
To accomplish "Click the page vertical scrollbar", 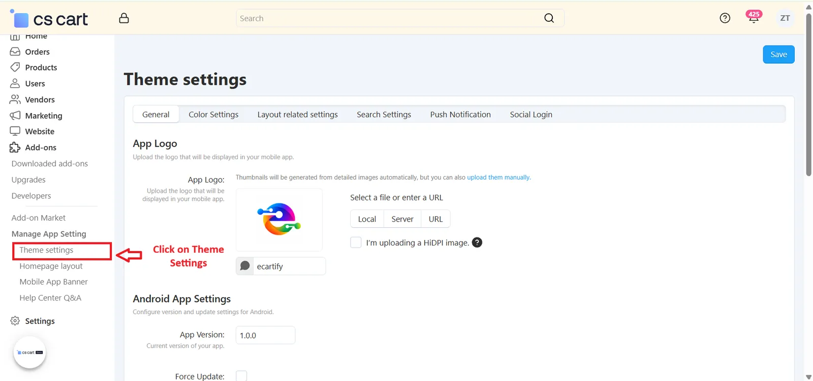I will [808, 94].
